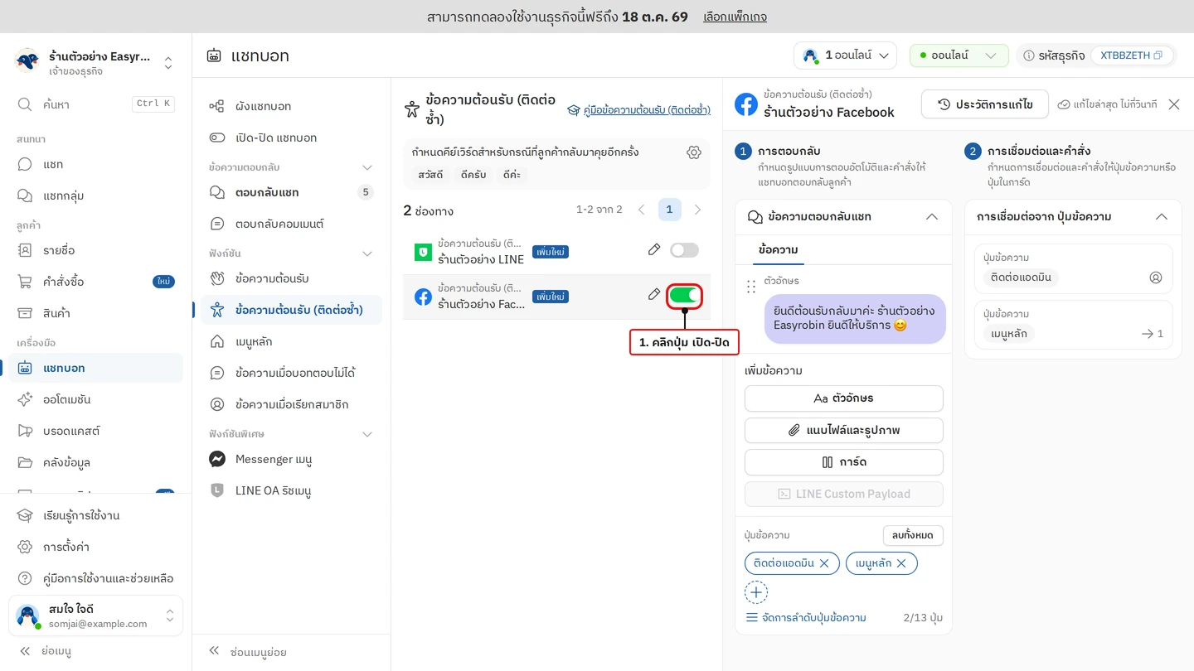Enable the LINE channel welcome message toggle
The width and height of the screenshot is (1194, 671).
pyautogui.click(x=684, y=249)
